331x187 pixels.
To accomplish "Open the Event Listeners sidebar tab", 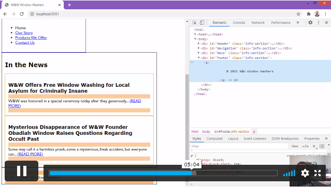I will (x=255, y=138).
